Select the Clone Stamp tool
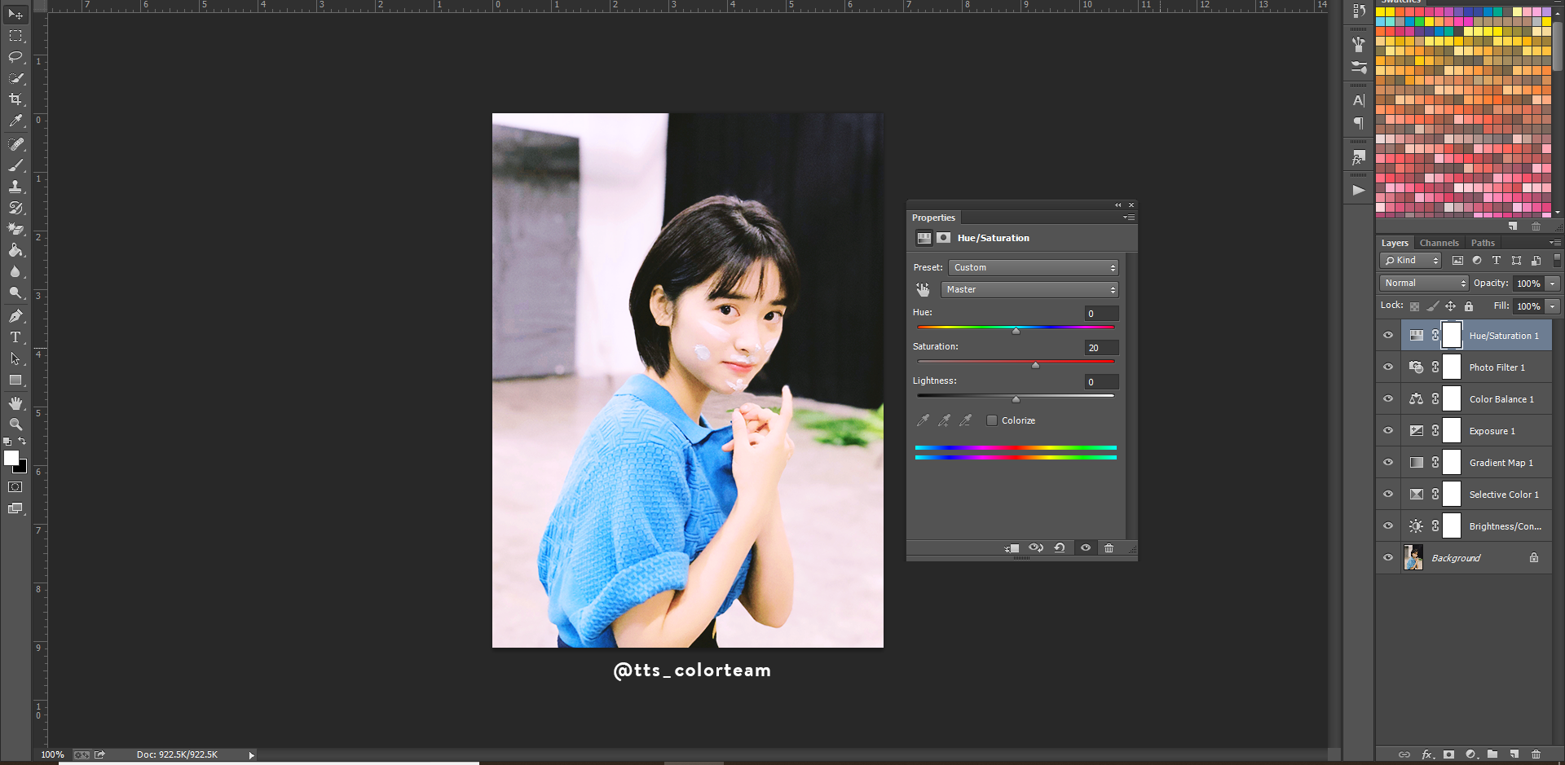Screen dimensions: 1565x765 (x=15, y=187)
